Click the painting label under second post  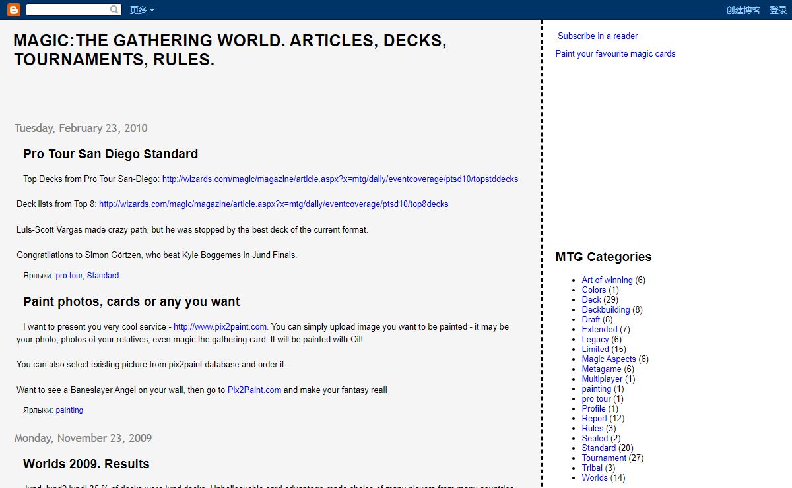(x=69, y=410)
